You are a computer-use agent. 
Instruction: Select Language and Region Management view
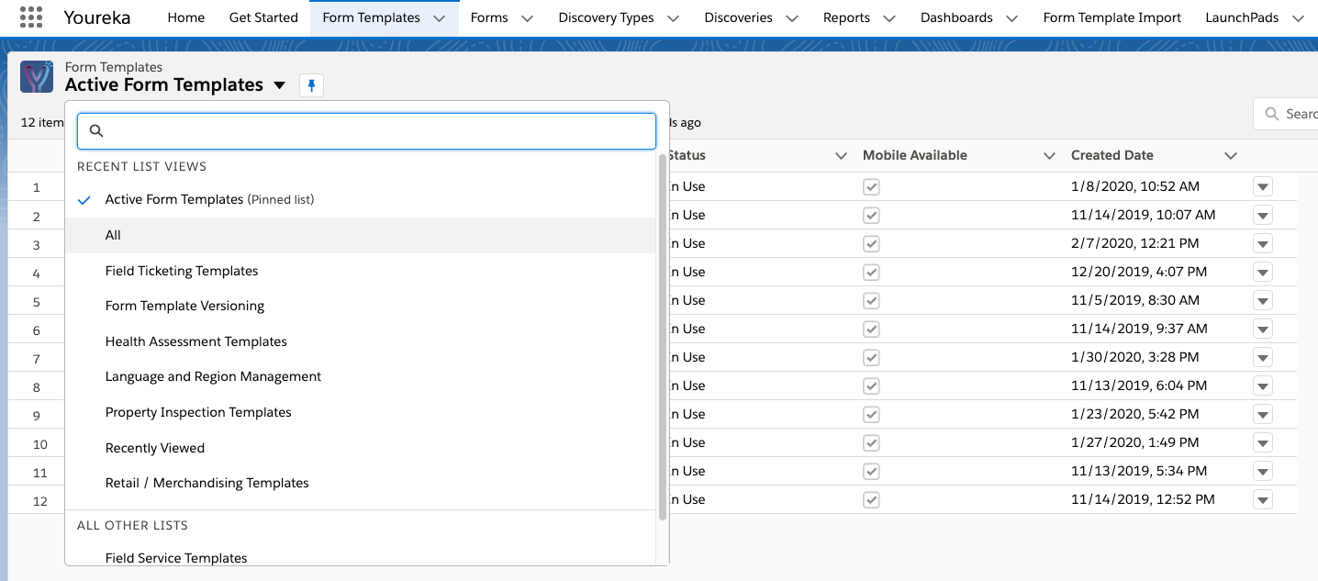point(361,376)
